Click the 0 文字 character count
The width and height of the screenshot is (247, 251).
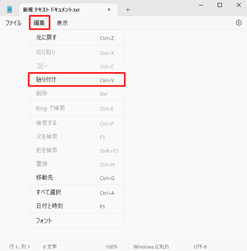(x=50, y=247)
